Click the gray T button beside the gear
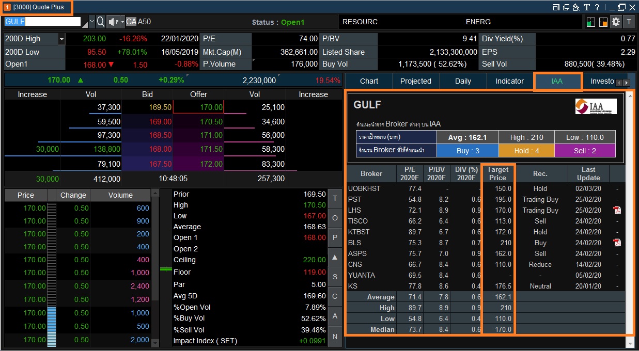Image resolution: width=639 pixels, height=351 pixels. pyautogui.click(x=629, y=22)
